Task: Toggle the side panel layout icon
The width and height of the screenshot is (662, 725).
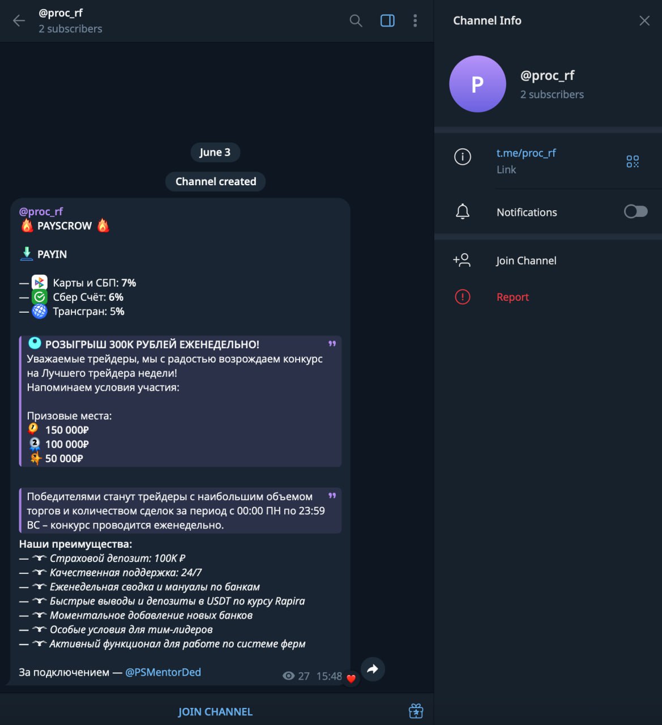Action: click(x=387, y=21)
